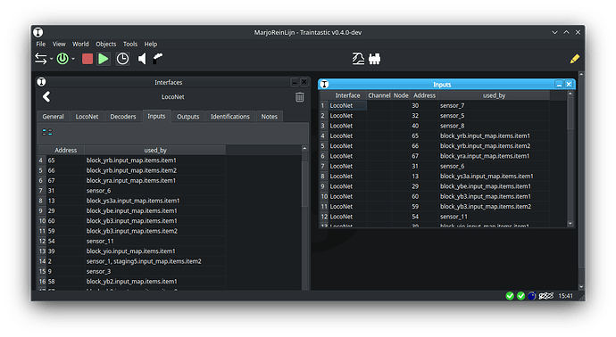616x337 pixels.
Task: Select sensor_1, staging5 row in Interfaces
Action: coord(155,261)
